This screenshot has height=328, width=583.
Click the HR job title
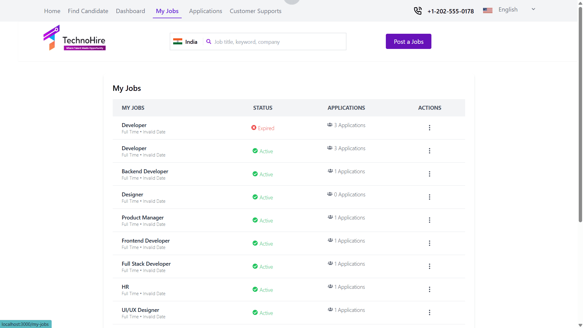pos(125,287)
